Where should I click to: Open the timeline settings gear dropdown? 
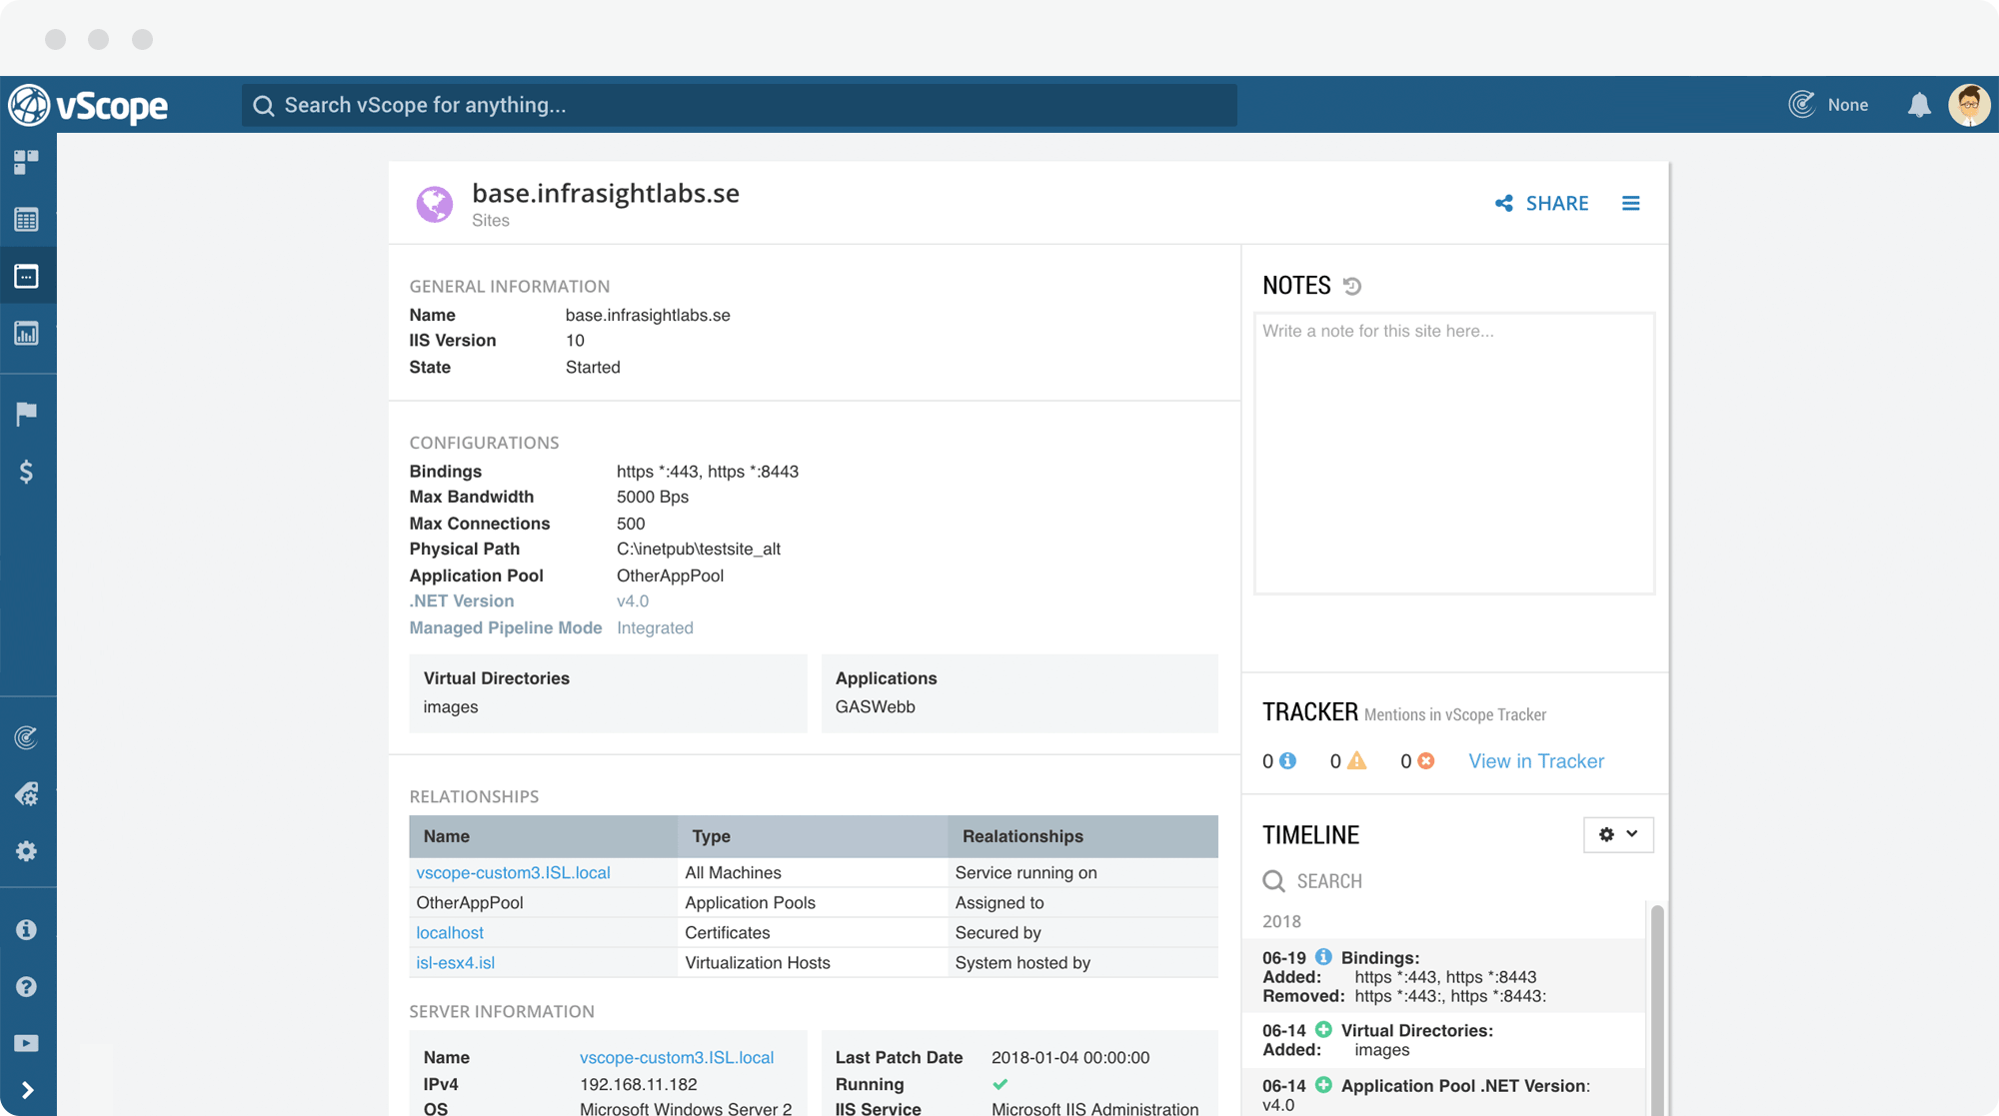click(x=1618, y=834)
